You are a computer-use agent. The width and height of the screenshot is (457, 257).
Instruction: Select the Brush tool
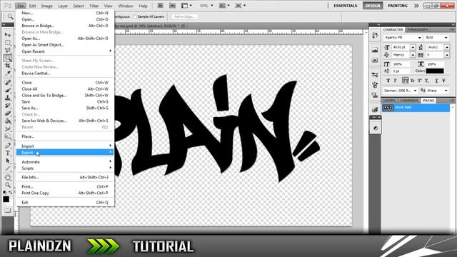tap(8, 90)
